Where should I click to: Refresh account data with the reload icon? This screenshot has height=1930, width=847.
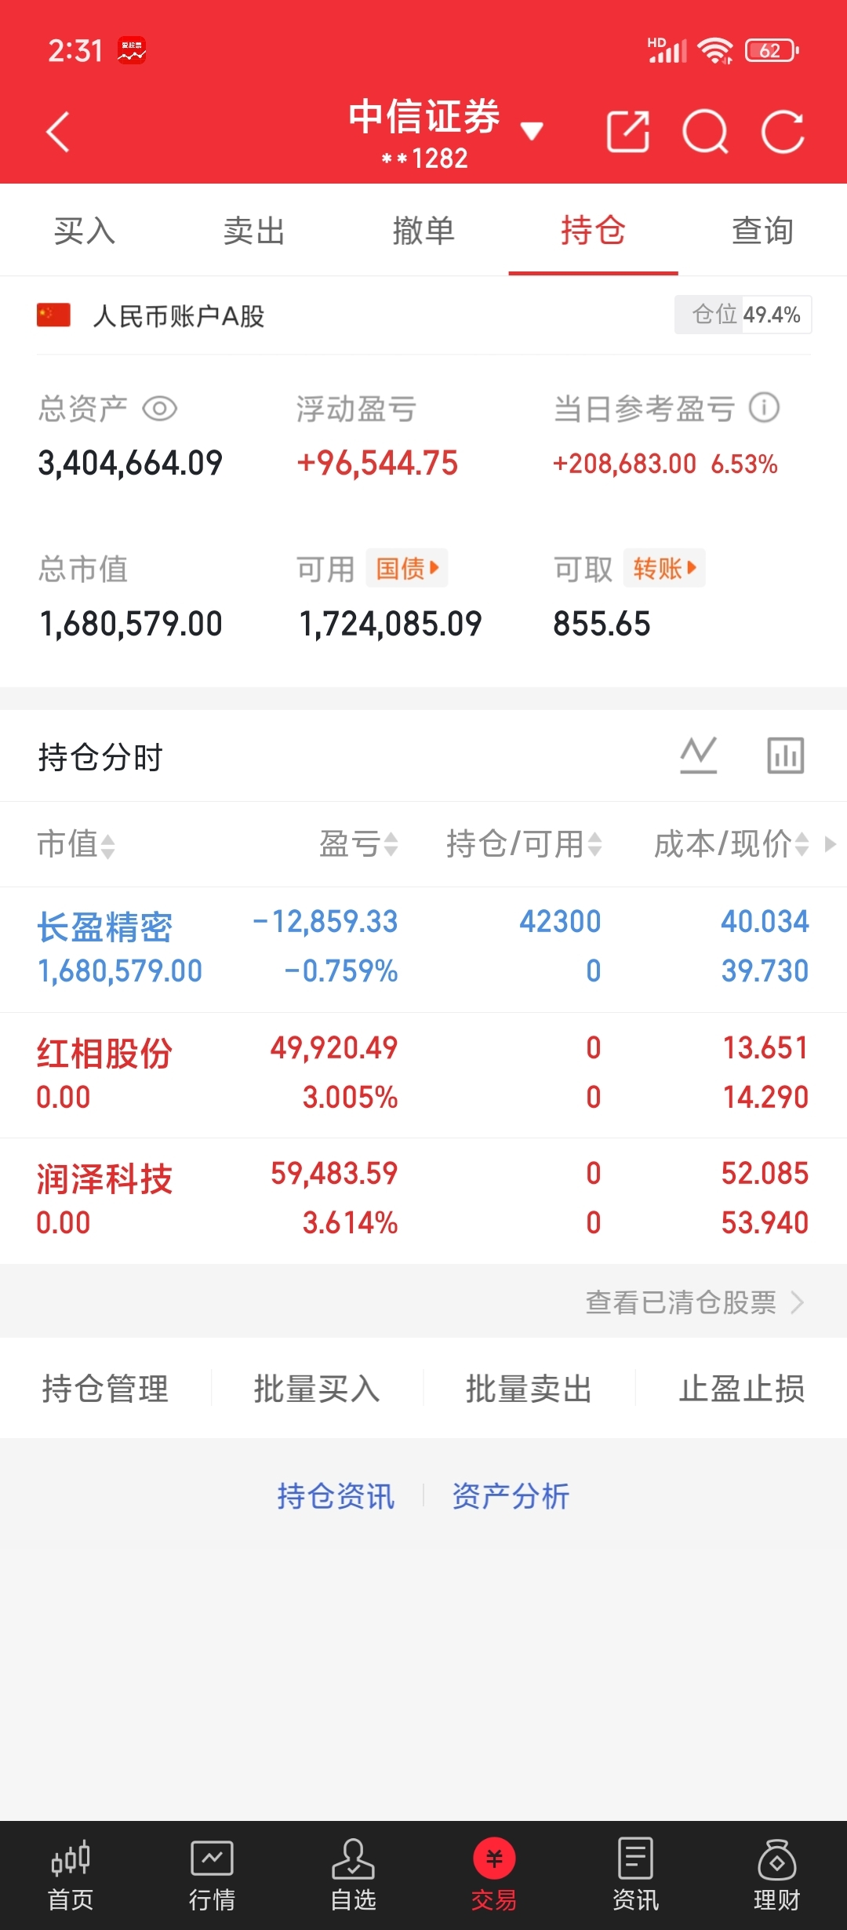pyautogui.click(x=783, y=131)
